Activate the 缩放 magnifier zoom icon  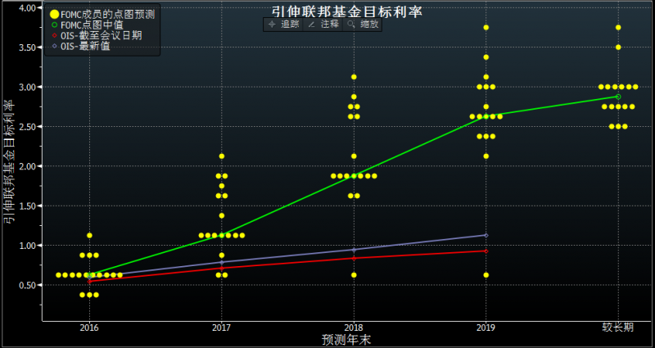(x=351, y=25)
